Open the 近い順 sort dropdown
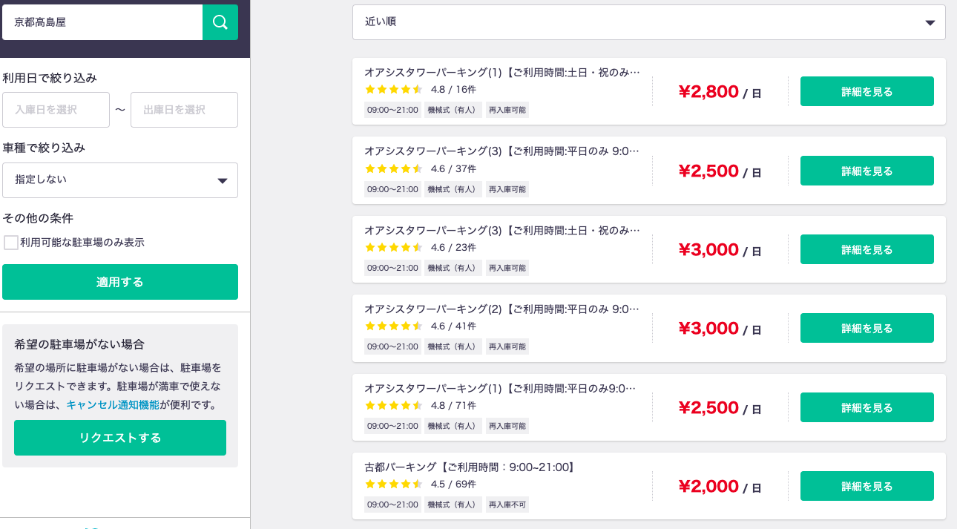957x529 pixels. pyautogui.click(x=648, y=22)
